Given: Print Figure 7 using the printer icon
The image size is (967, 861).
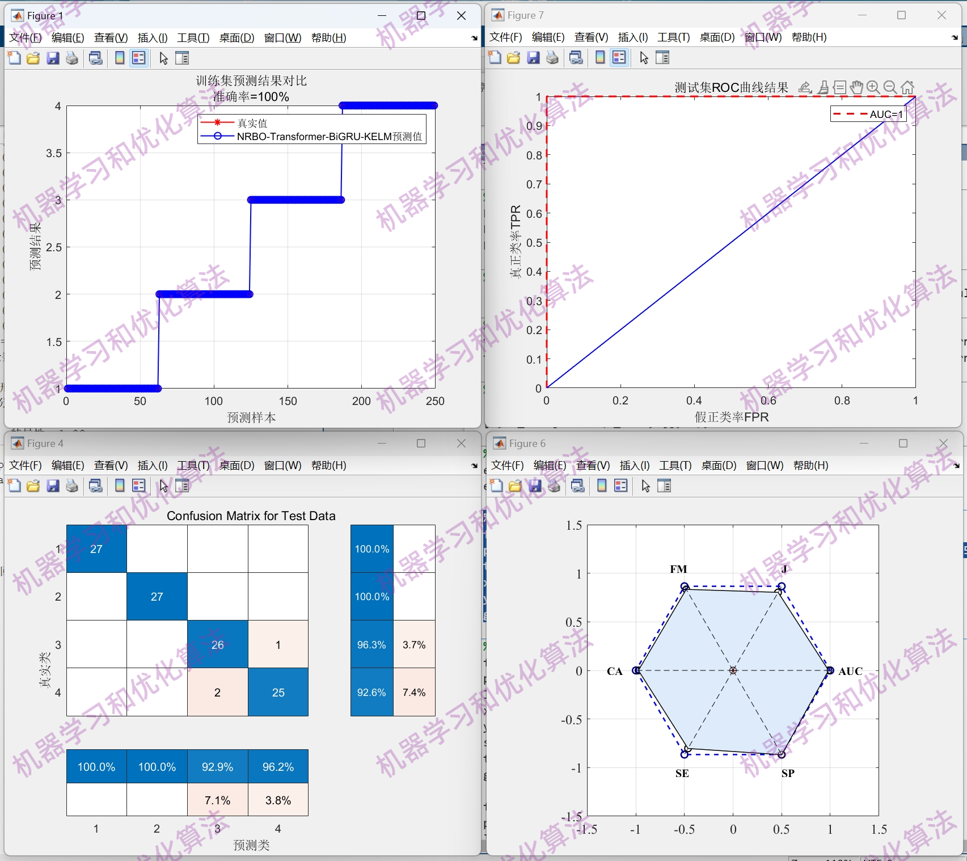Looking at the screenshot, I should pyautogui.click(x=552, y=57).
